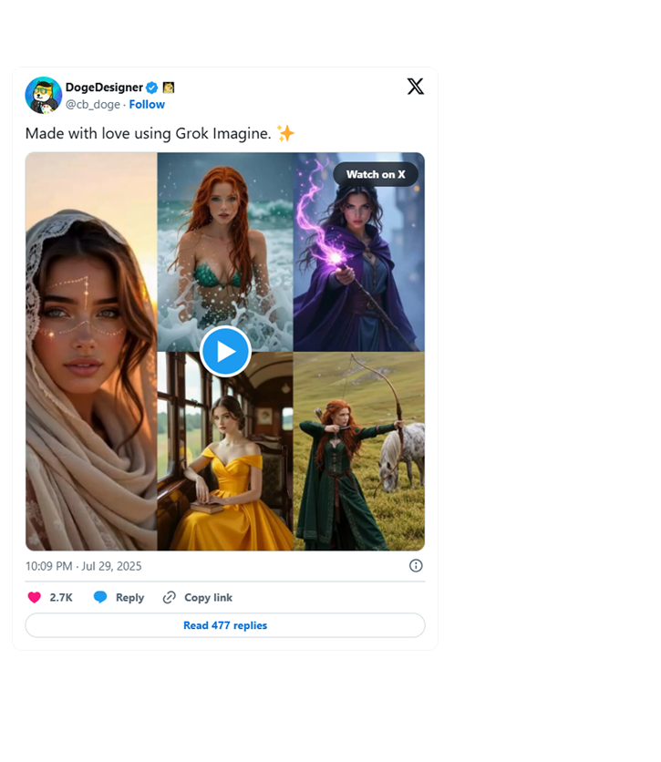Open Read 477 replies
Screen dimensions: 661x762
(x=224, y=625)
